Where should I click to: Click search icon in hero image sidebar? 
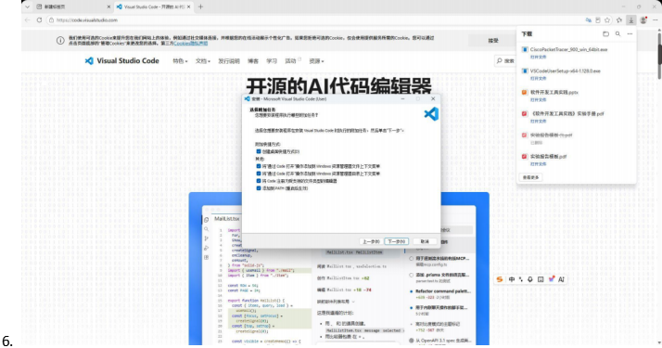[206, 229]
